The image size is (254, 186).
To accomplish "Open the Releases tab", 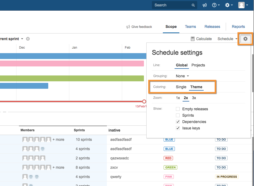I will pyautogui.click(x=212, y=27).
